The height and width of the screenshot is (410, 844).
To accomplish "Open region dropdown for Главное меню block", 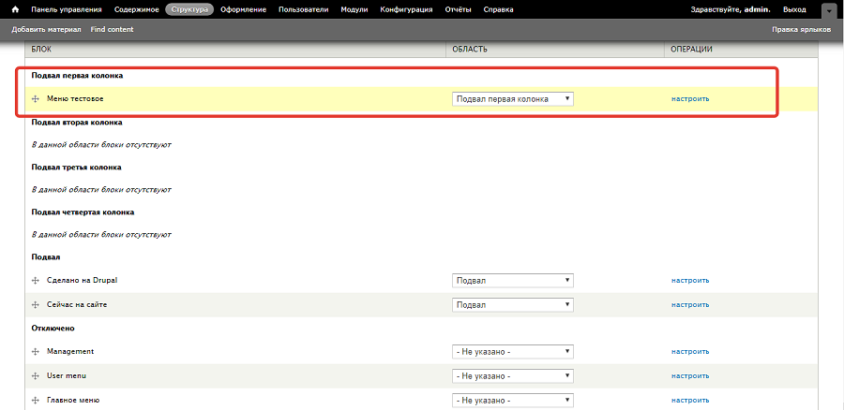I will (x=512, y=401).
